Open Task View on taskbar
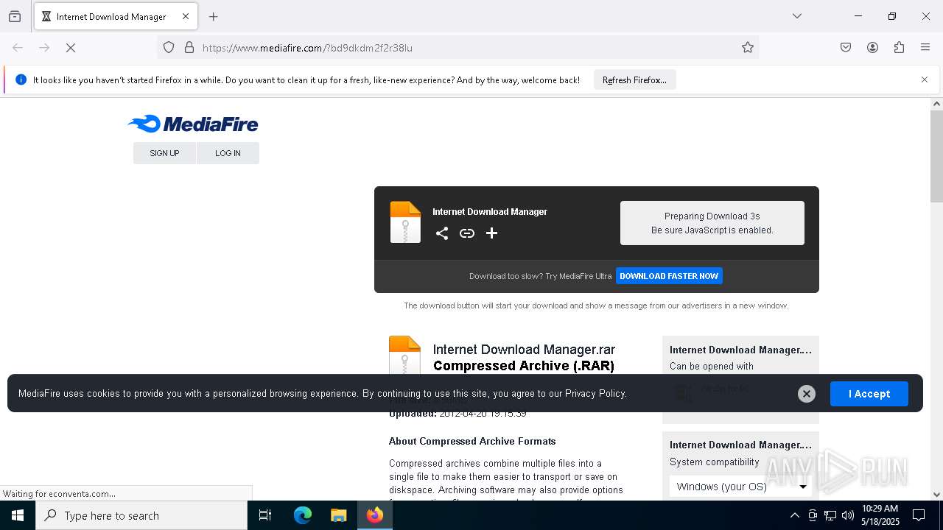The width and height of the screenshot is (943, 530). [x=265, y=515]
